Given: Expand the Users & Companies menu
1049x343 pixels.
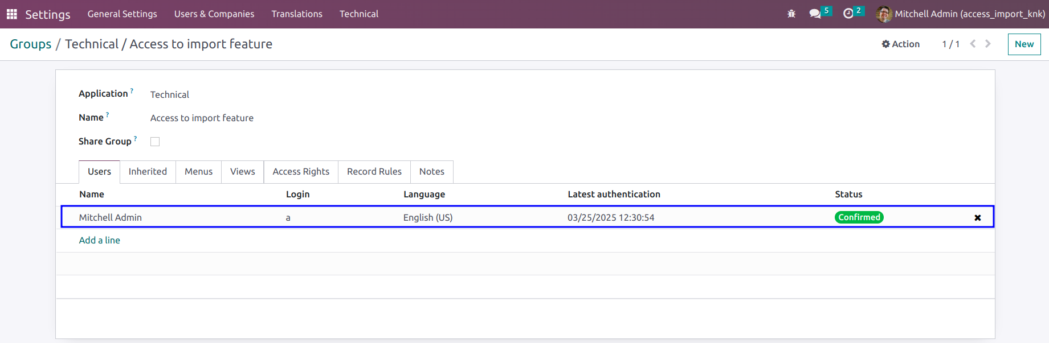Looking at the screenshot, I should click(x=214, y=14).
